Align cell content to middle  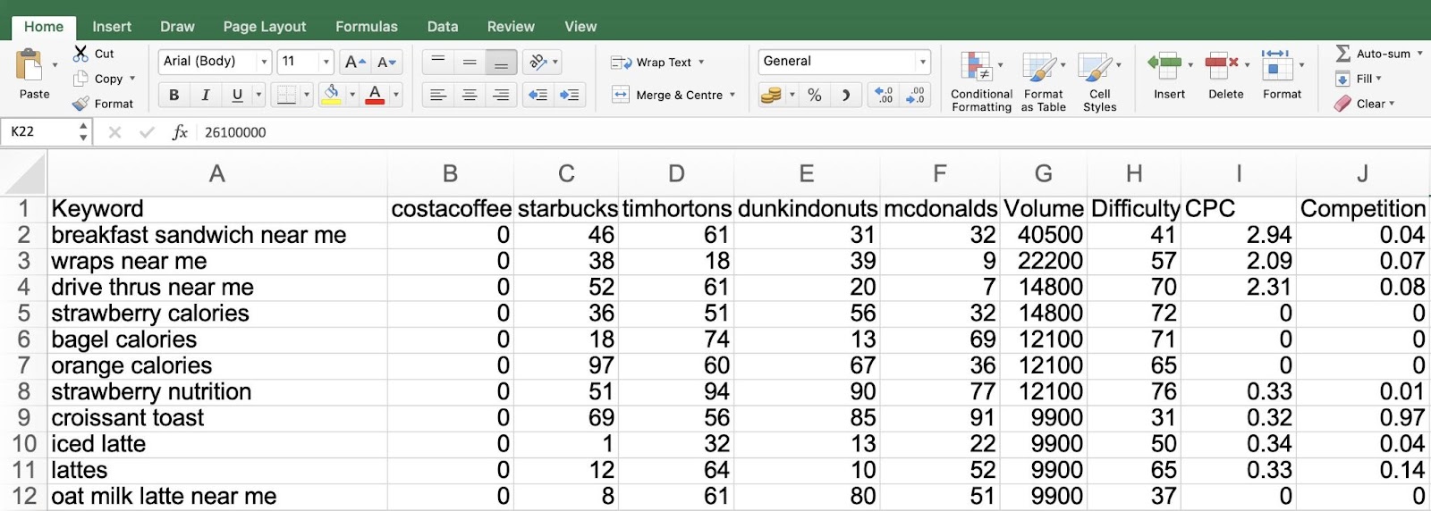[x=470, y=62]
